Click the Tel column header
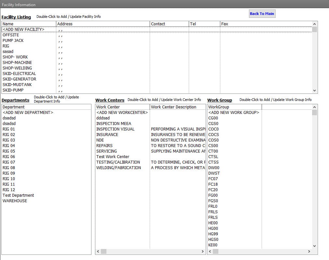This screenshot has width=329, height=260. click(x=205, y=24)
